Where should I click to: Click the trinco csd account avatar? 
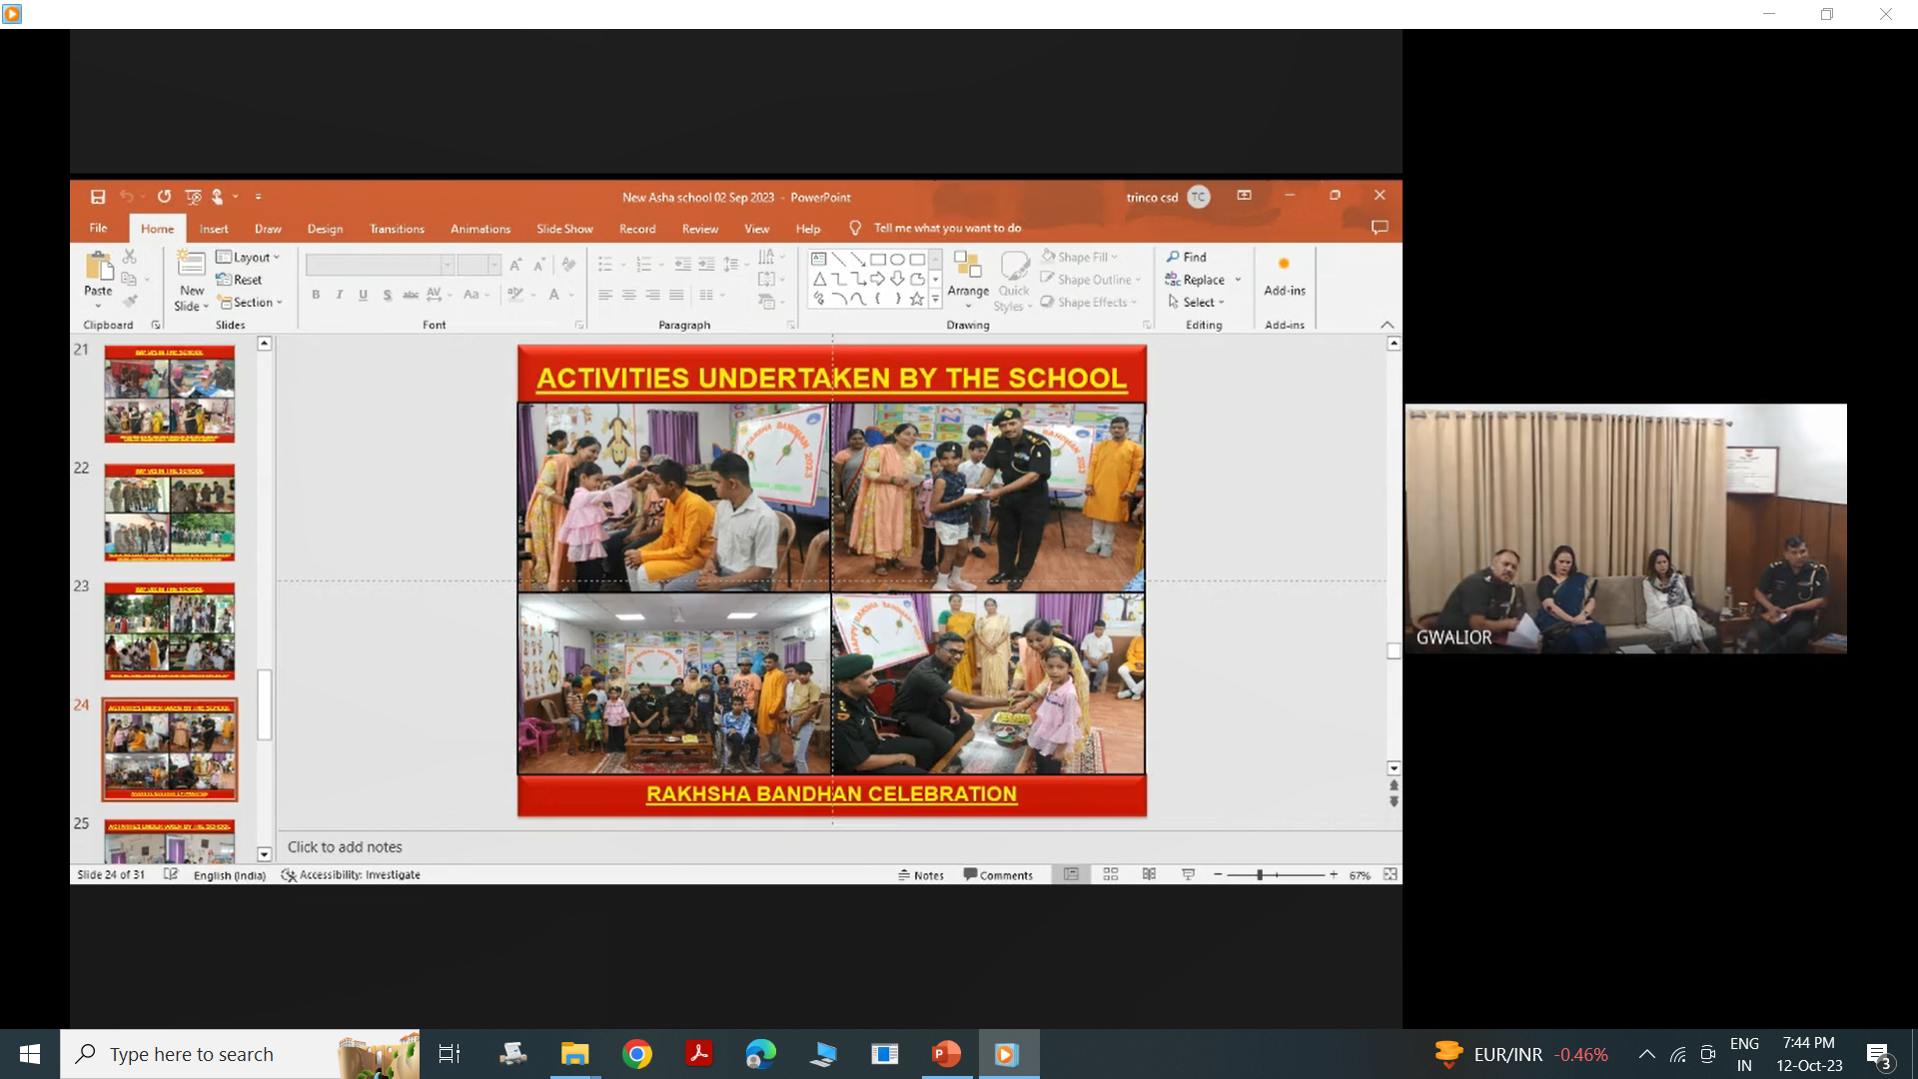click(1199, 197)
